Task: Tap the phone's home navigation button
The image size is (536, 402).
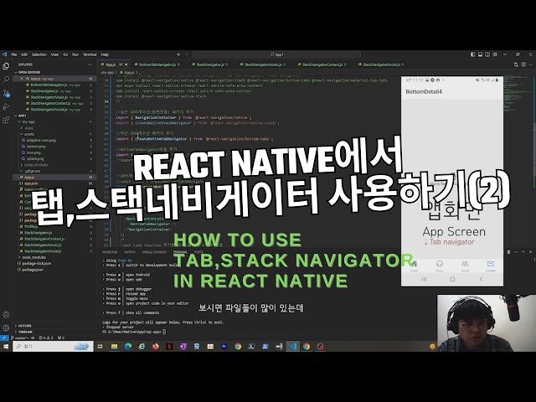Action: click(x=452, y=279)
